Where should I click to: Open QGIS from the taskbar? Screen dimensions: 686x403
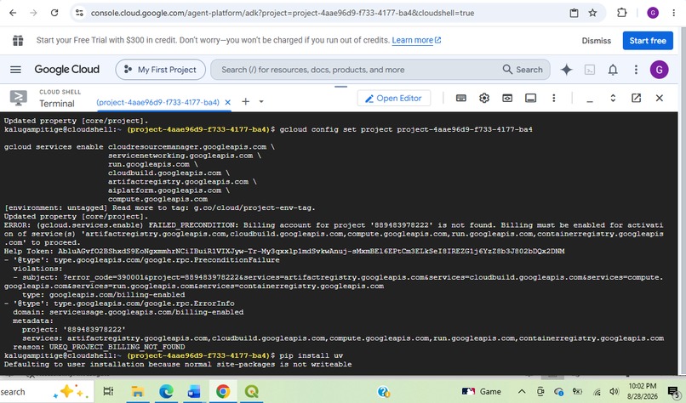click(x=252, y=391)
